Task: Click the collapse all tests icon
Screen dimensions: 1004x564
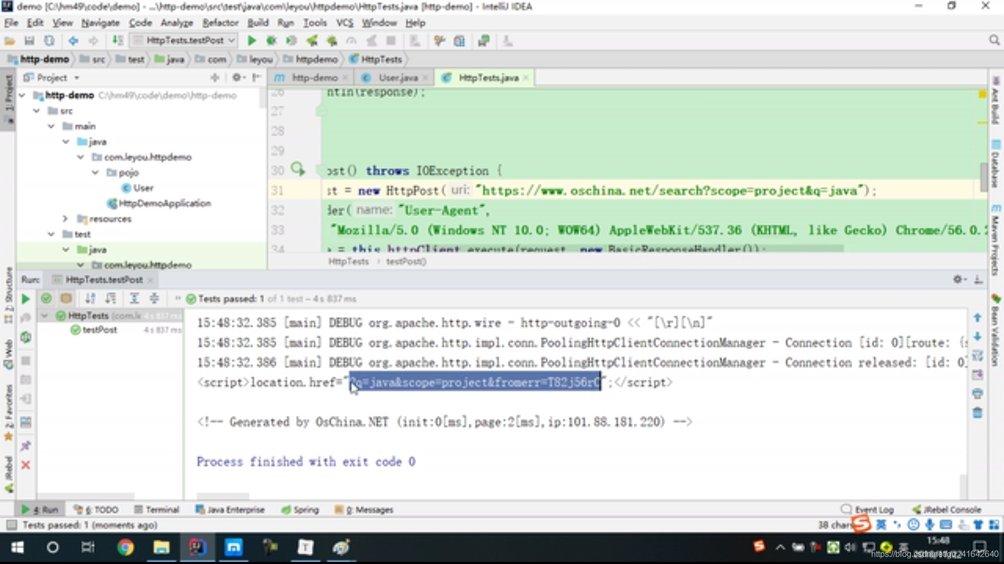Action: tap(154, 298)
